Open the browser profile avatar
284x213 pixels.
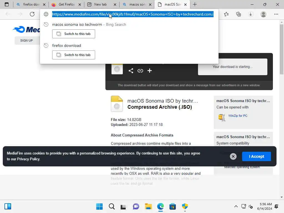click(x=263, y=14)
